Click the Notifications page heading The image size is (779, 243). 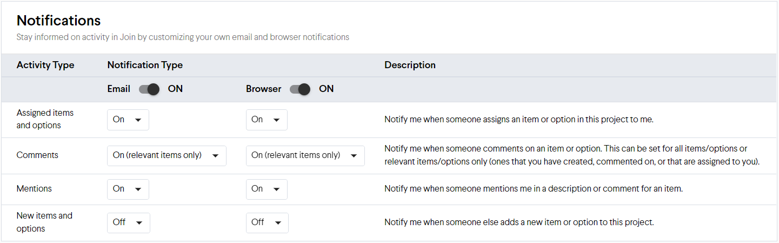(58, 21)
